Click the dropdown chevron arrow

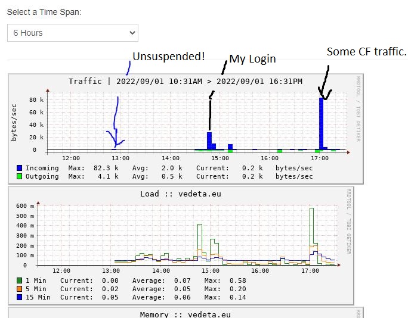[132, 33]
